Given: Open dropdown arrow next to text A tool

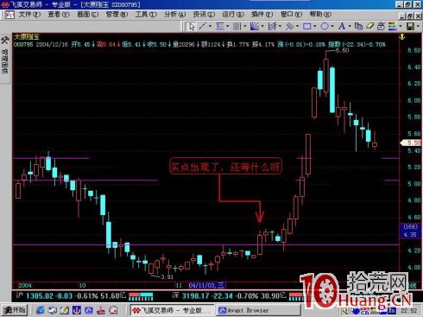Looking at the screenshot, I should pos(350,26).
